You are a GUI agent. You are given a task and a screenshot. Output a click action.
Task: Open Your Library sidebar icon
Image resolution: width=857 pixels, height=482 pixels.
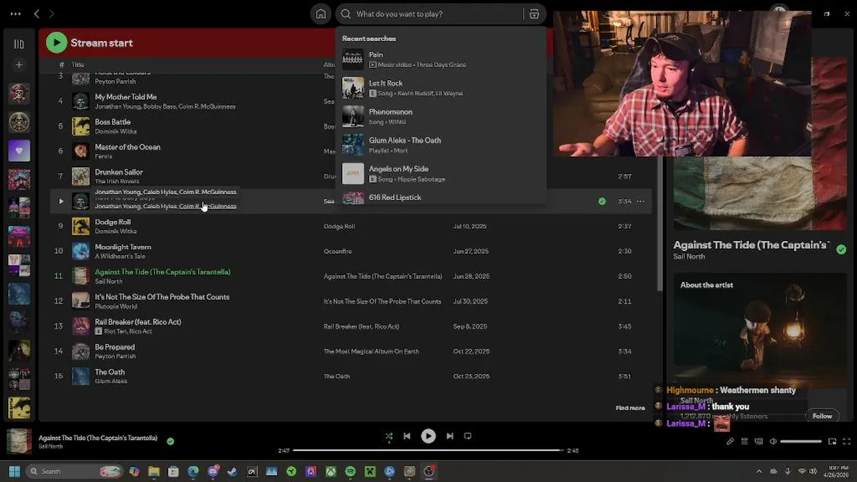click(19, 44)
